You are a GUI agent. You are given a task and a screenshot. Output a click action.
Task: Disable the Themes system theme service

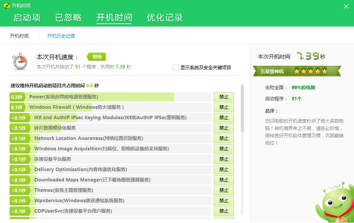click(x=224, y=190)
